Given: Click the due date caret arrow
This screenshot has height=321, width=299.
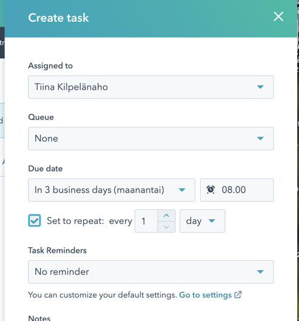Looking at the screenshot, I should click(182, 190).
